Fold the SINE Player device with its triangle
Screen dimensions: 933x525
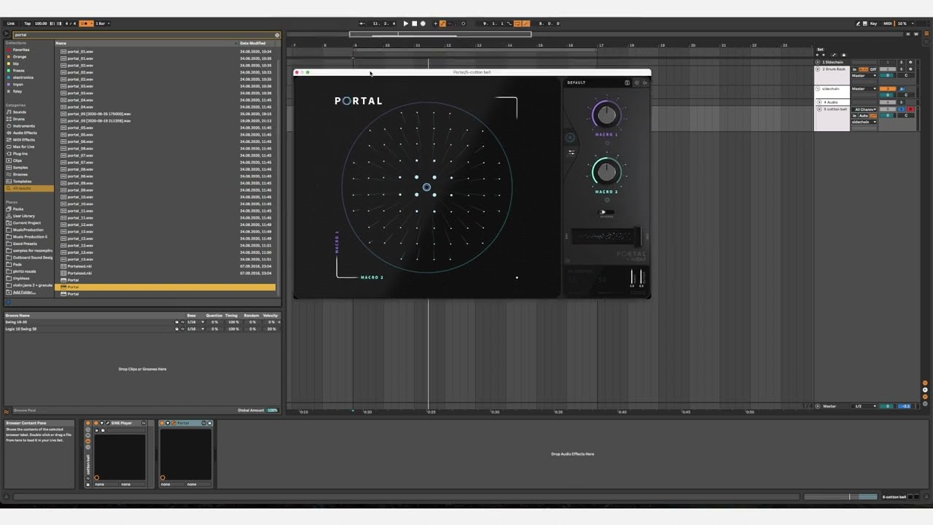(101, 423)
